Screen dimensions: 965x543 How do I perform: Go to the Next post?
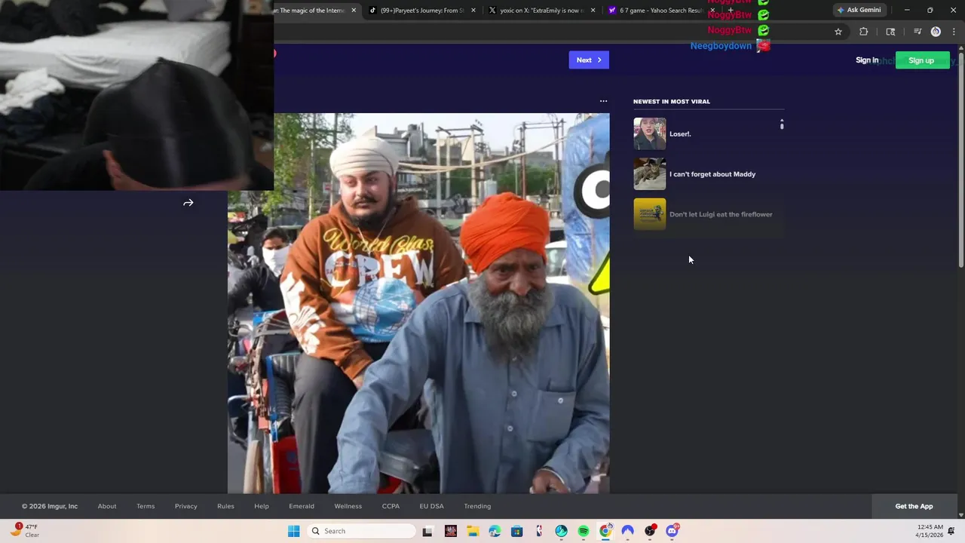tap(589, 60)
